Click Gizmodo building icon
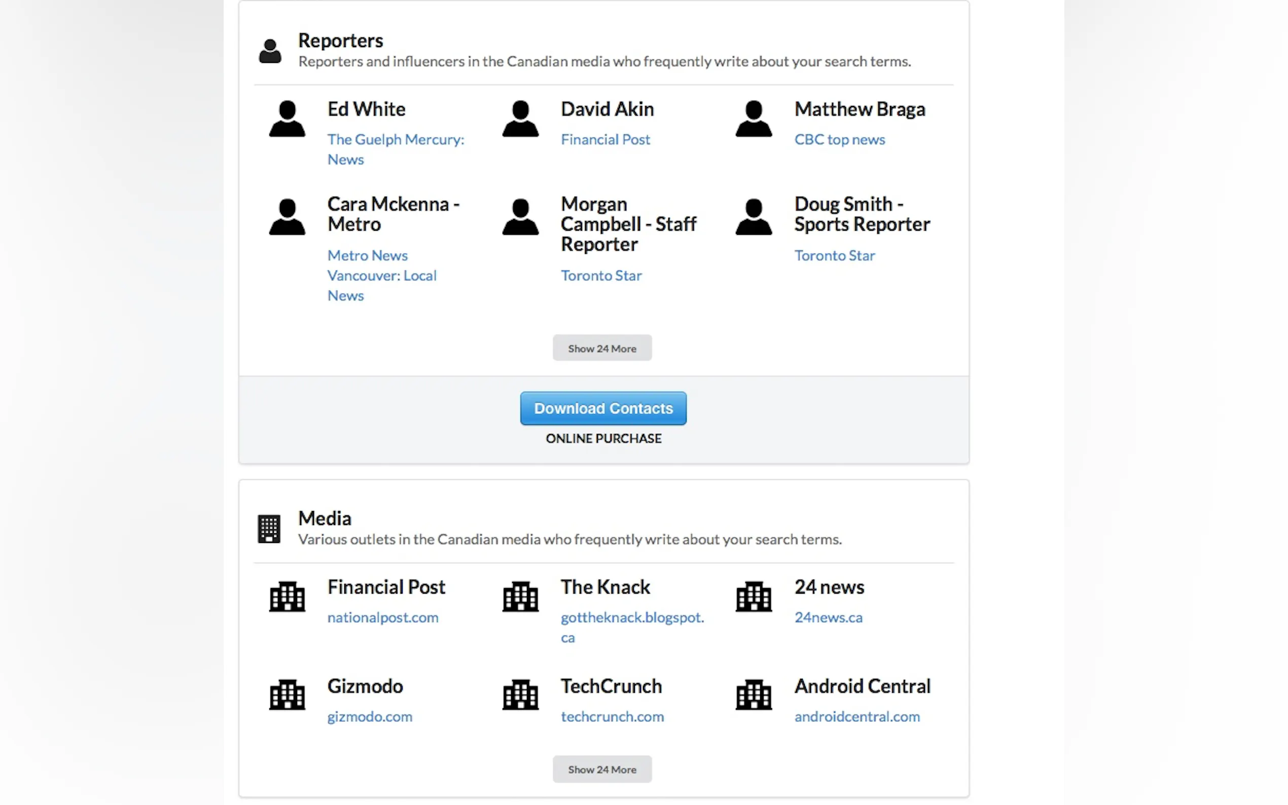Viewport: 1288px width, 805px height. point(287,695)
